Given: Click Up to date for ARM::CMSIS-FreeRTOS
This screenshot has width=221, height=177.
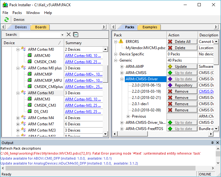Looking at the screenshot, I should (182, 129).
